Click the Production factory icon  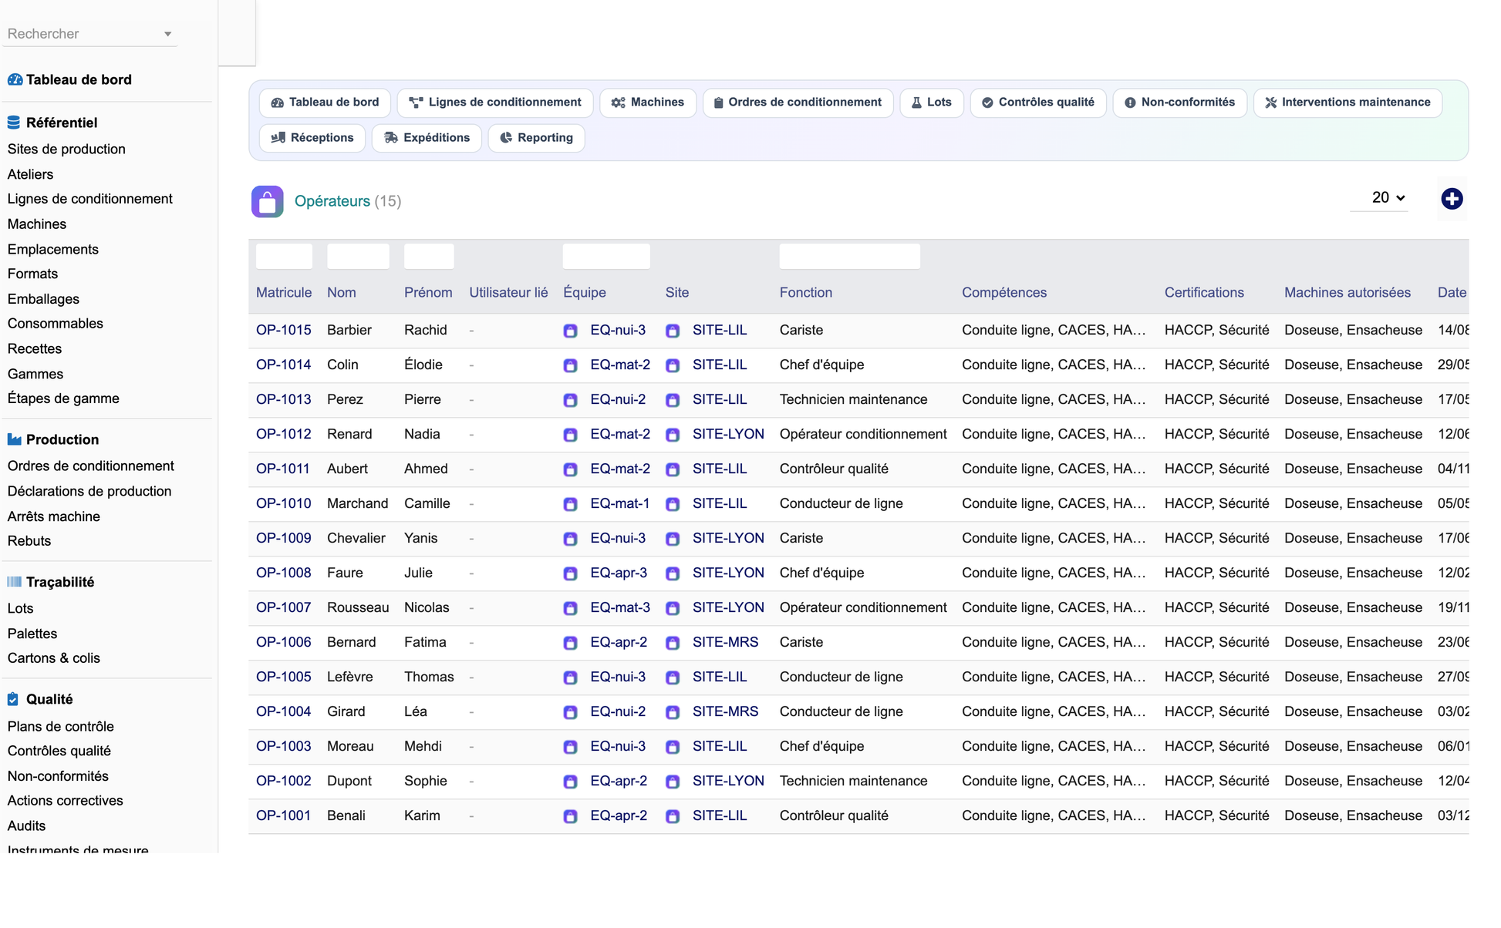pyautogui.click(x=14, y=439)
